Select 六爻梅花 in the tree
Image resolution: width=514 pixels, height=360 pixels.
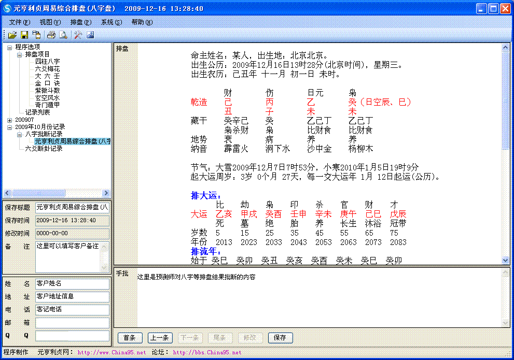[48, 69]
